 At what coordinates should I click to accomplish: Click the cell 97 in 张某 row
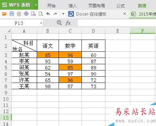click(70, 74)
